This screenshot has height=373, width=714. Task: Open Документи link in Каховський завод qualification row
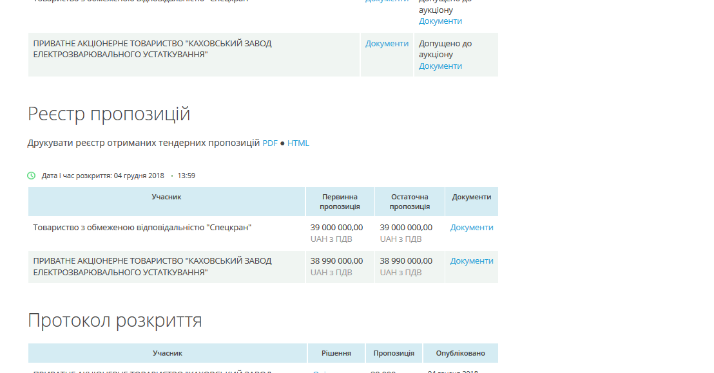[387, 44]
